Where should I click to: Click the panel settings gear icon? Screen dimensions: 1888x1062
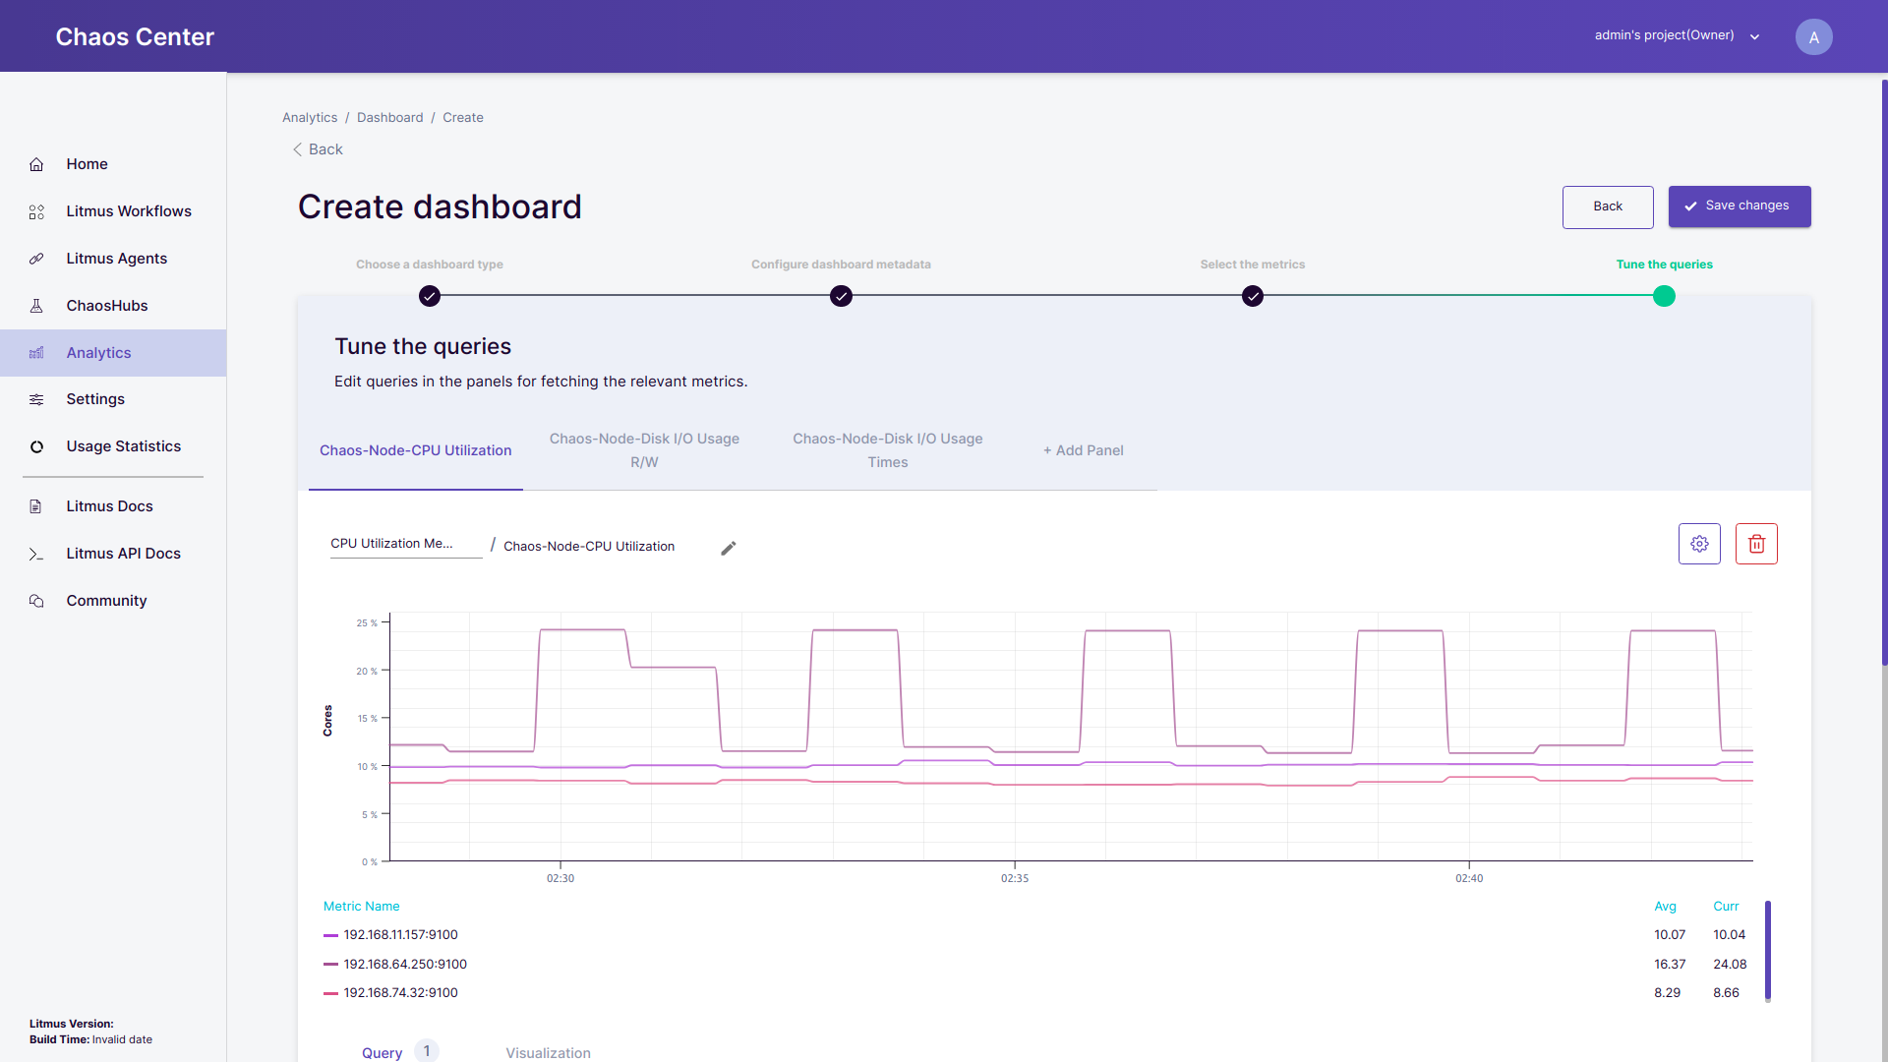[x=1699, y=544]
